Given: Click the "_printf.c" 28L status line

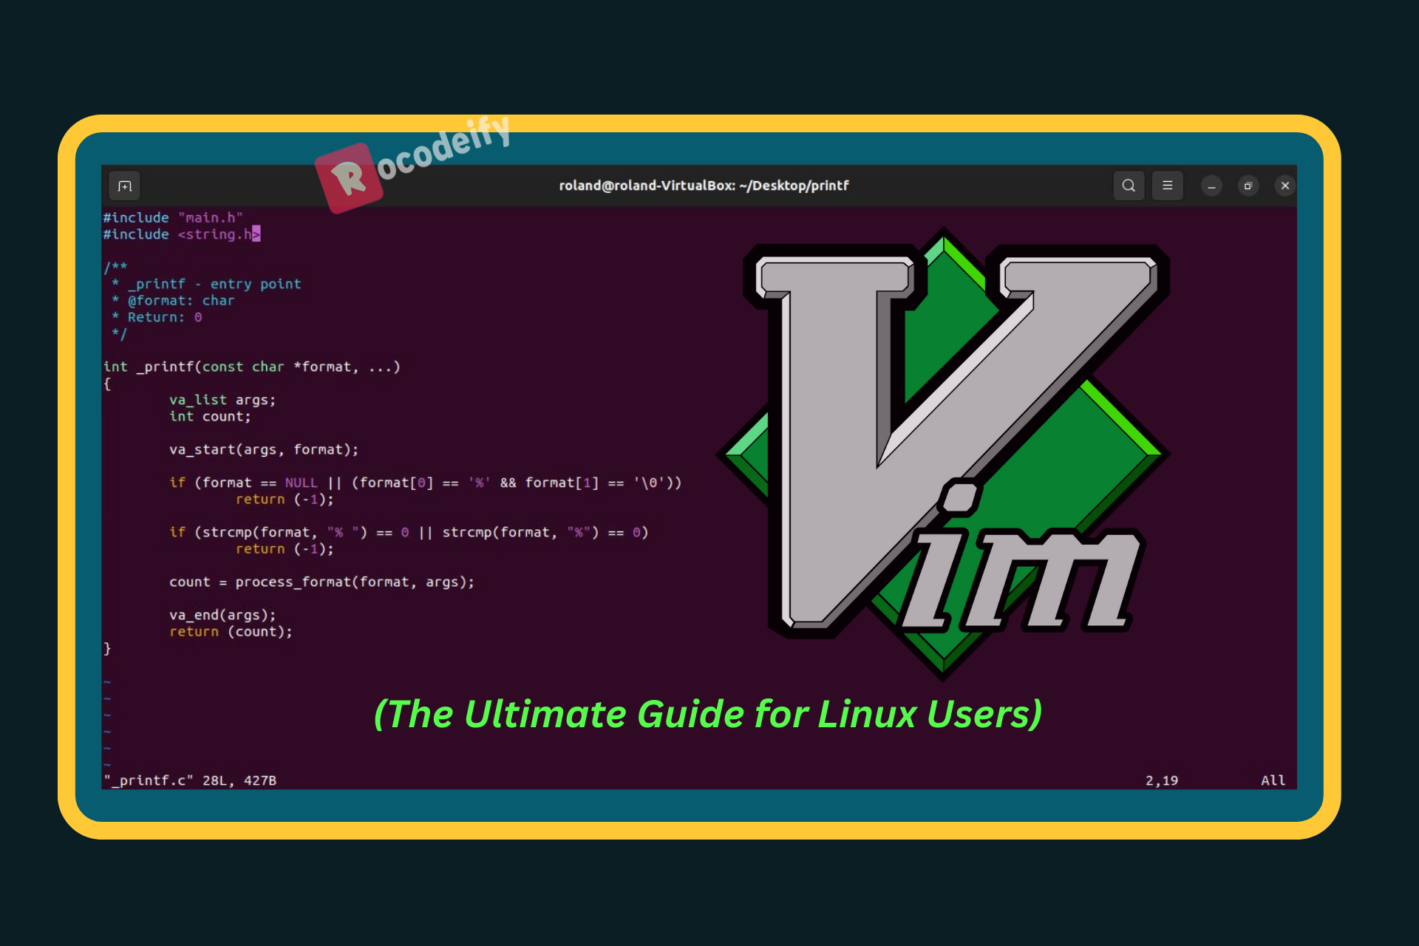Looking at the screenshot, I should point(190,780).
